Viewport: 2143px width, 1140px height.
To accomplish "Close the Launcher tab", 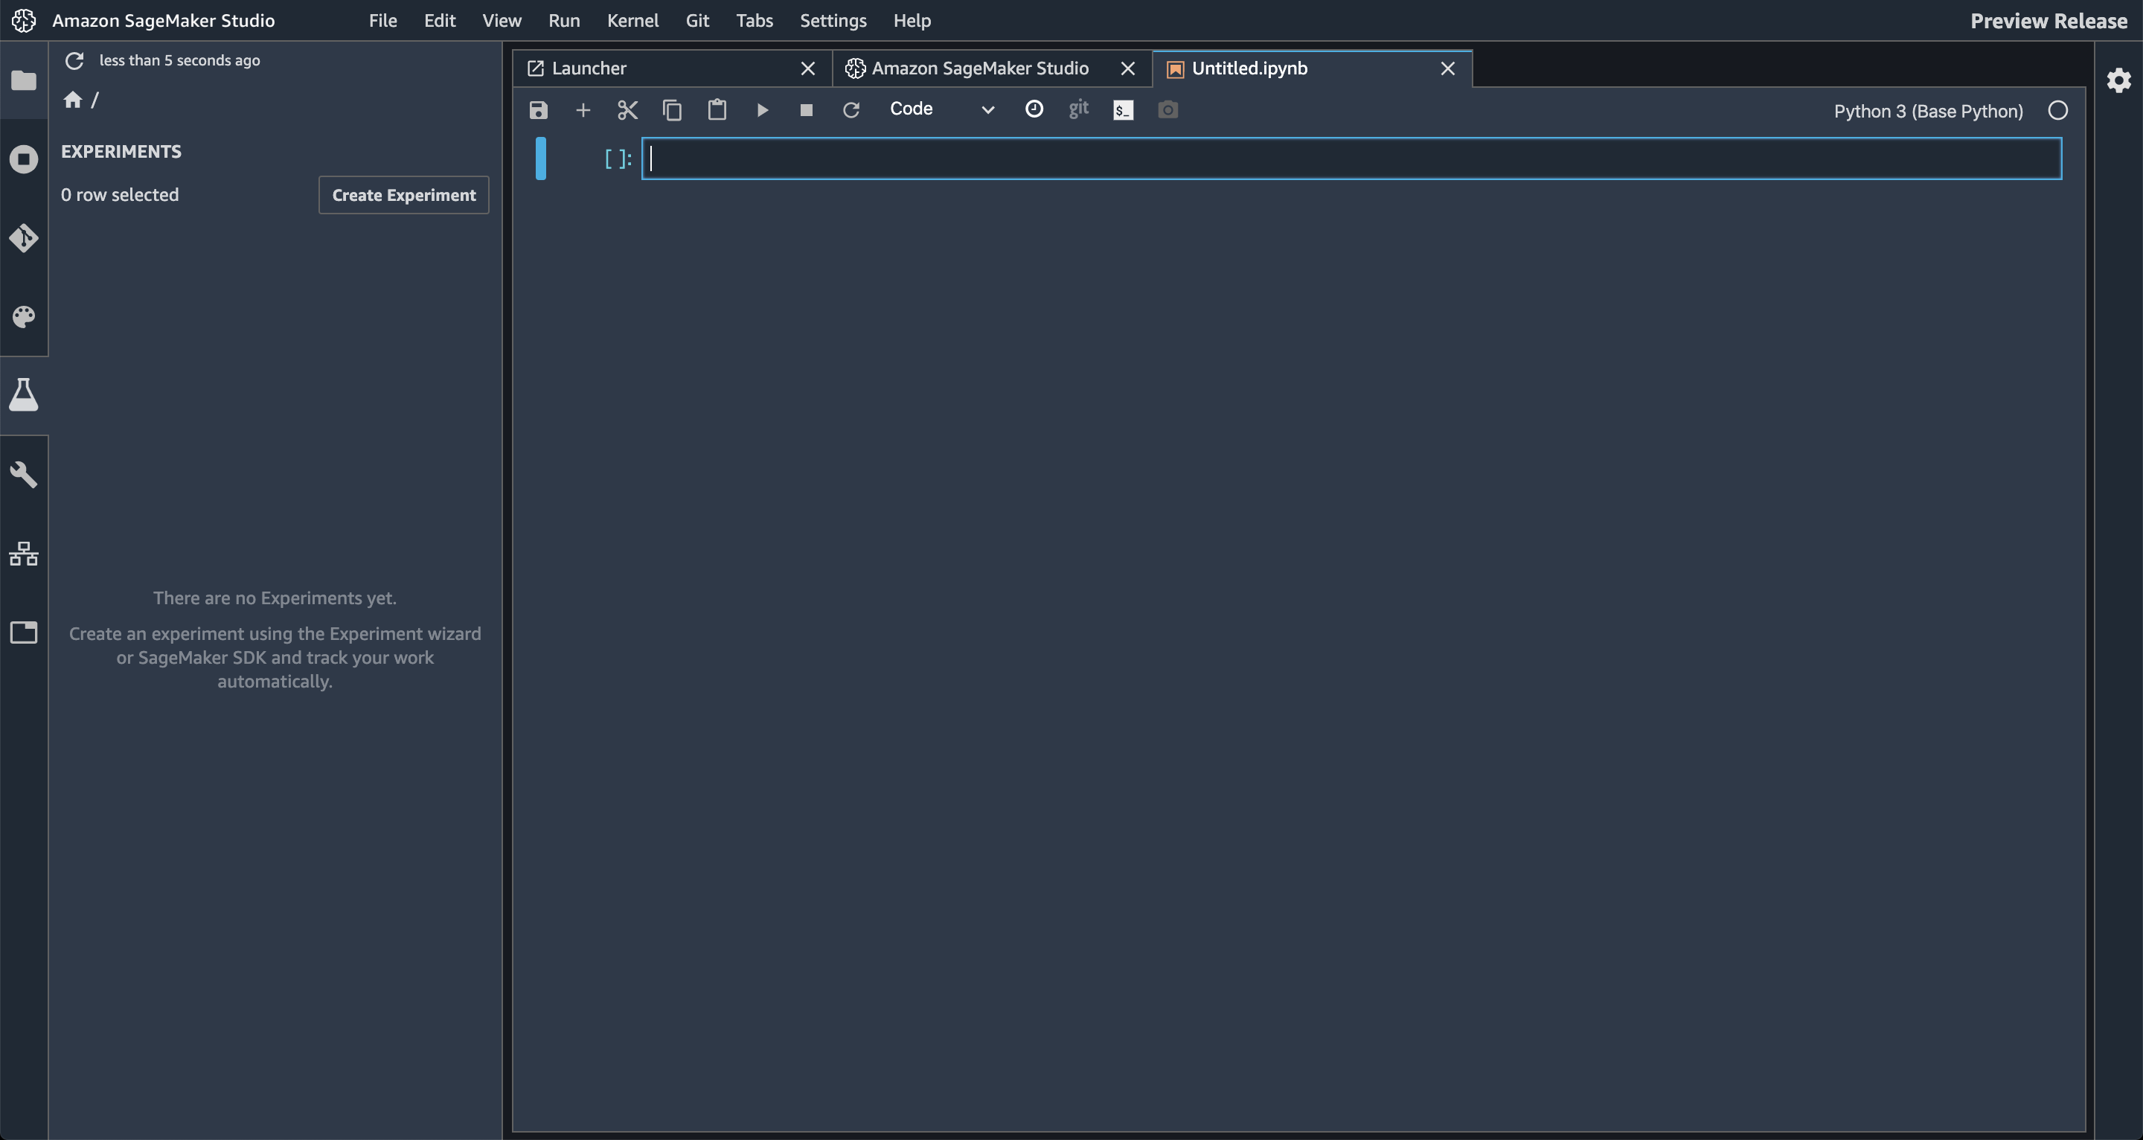I will [x=808, y=69].
